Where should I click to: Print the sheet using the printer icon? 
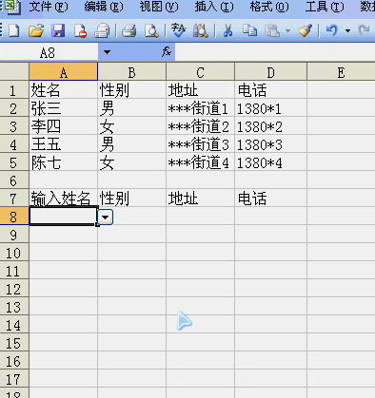129,31
